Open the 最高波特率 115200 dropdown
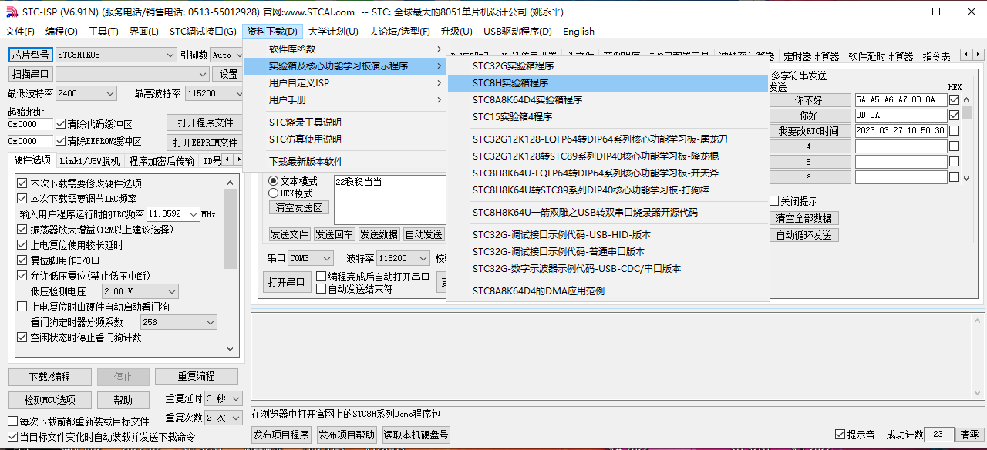987x450 pixels. tap(214, 93)
